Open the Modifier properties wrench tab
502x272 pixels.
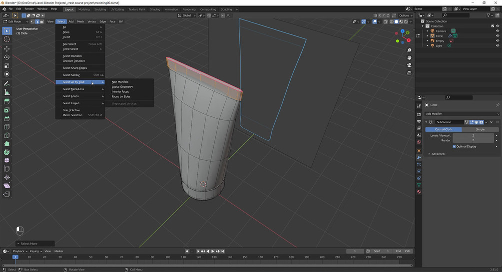419,157
